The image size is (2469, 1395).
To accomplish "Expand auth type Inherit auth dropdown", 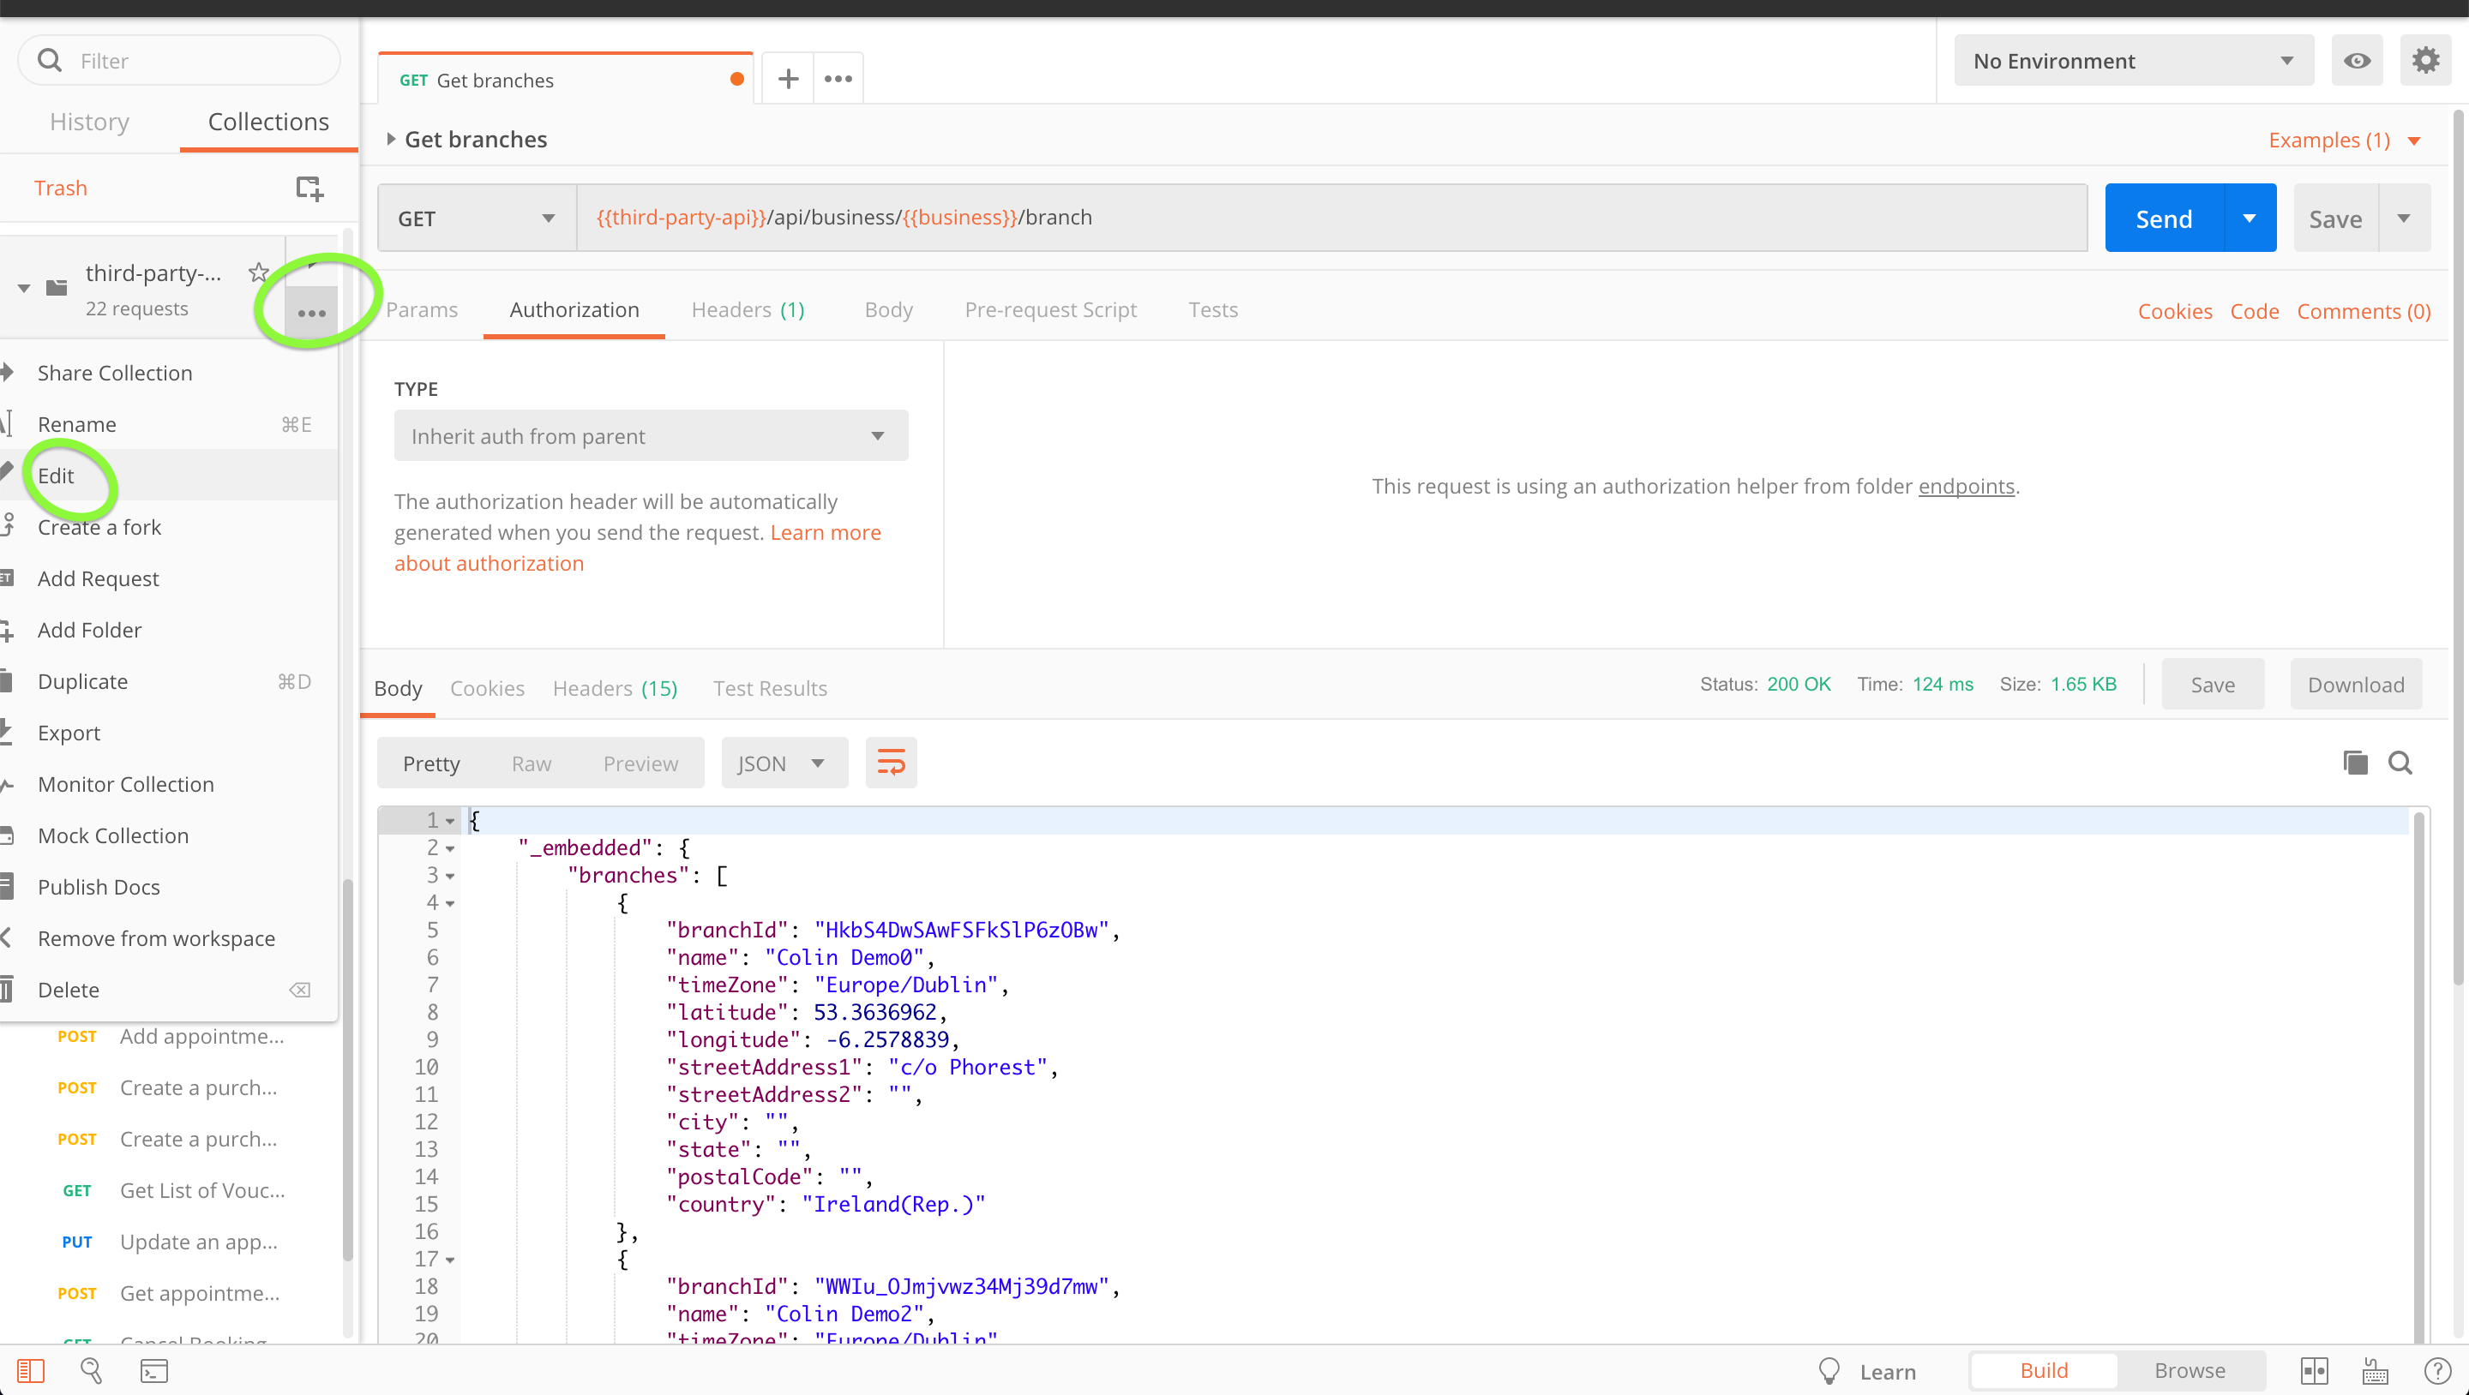I will 650,436.
